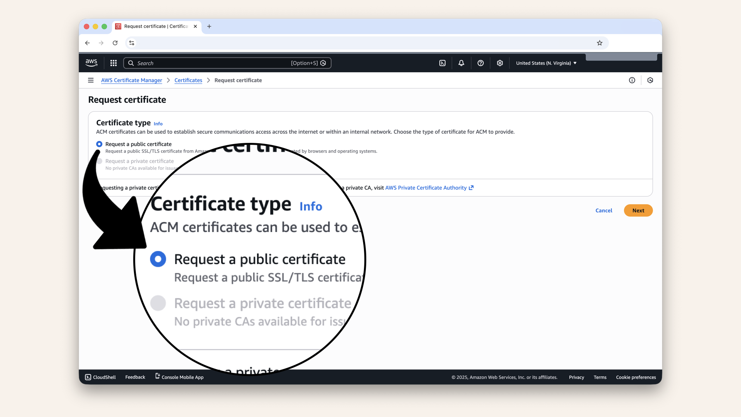Viewport: 741px width, 417px height.
Task: Select Request a public certificate
Action: (99, 144)
